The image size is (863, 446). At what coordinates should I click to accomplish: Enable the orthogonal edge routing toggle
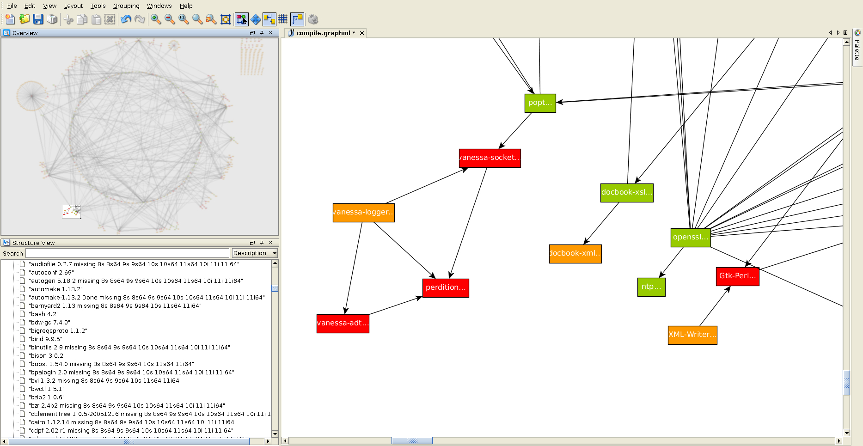pos(297,19)
